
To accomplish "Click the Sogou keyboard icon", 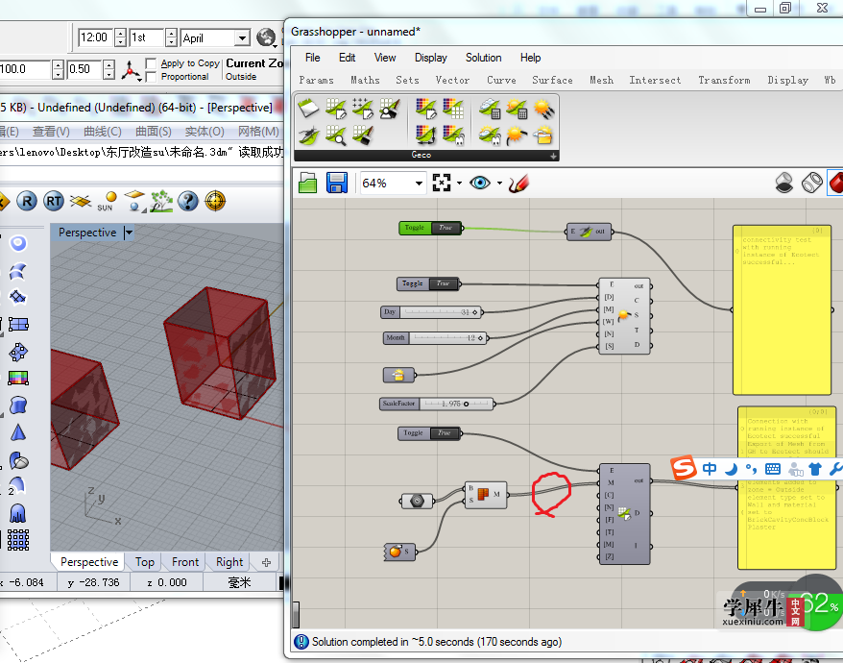I will click(773, 469).
